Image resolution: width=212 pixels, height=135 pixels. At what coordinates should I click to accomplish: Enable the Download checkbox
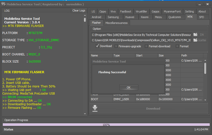(97, 46)
